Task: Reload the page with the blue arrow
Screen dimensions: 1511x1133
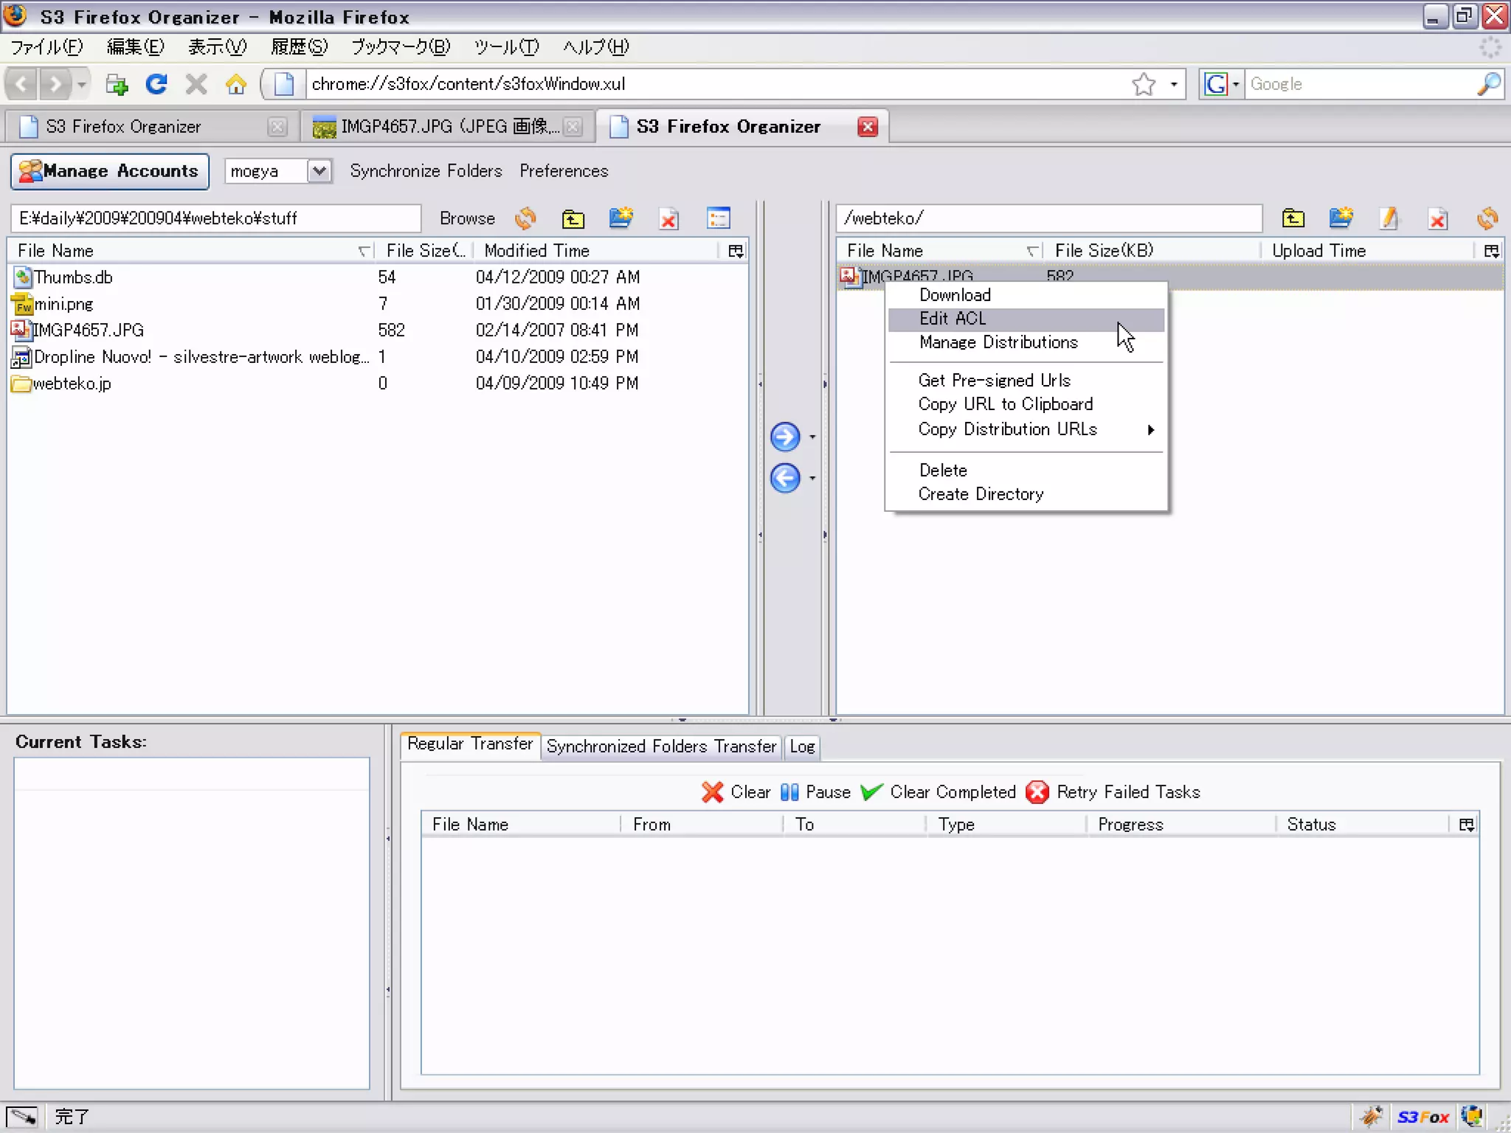Action: 156,84
